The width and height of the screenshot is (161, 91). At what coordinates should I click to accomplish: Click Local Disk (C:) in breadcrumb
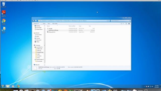click(51, 21)
